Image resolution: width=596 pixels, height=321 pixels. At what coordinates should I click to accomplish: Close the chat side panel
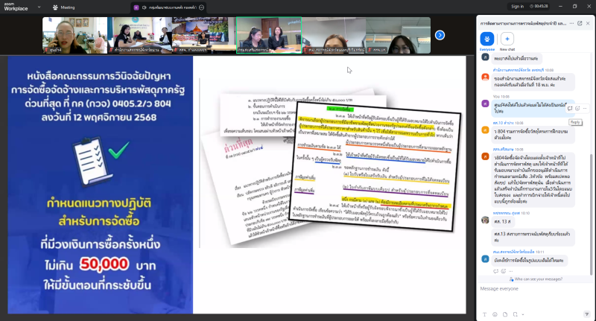pos(589,23)
